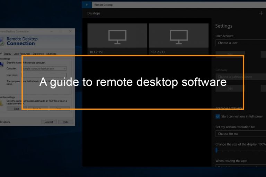Image resolution: width=266 pixels, height=177 pixels.
Task: Click the Save button in connection settings
Action: coord(17,109)
